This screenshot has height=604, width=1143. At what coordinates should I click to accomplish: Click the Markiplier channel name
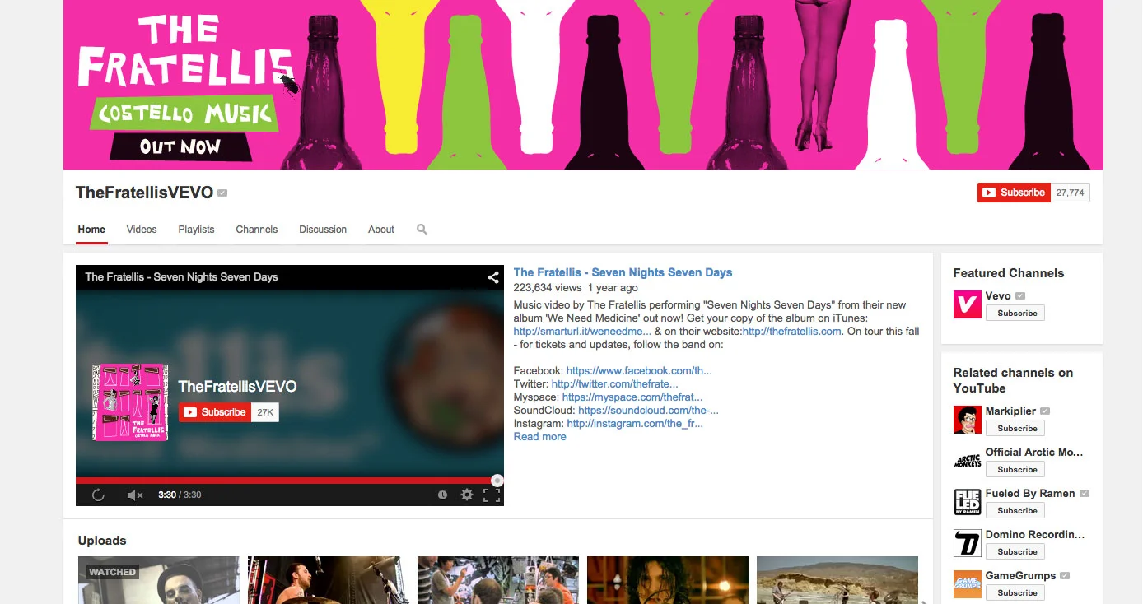coord(1010,411)
